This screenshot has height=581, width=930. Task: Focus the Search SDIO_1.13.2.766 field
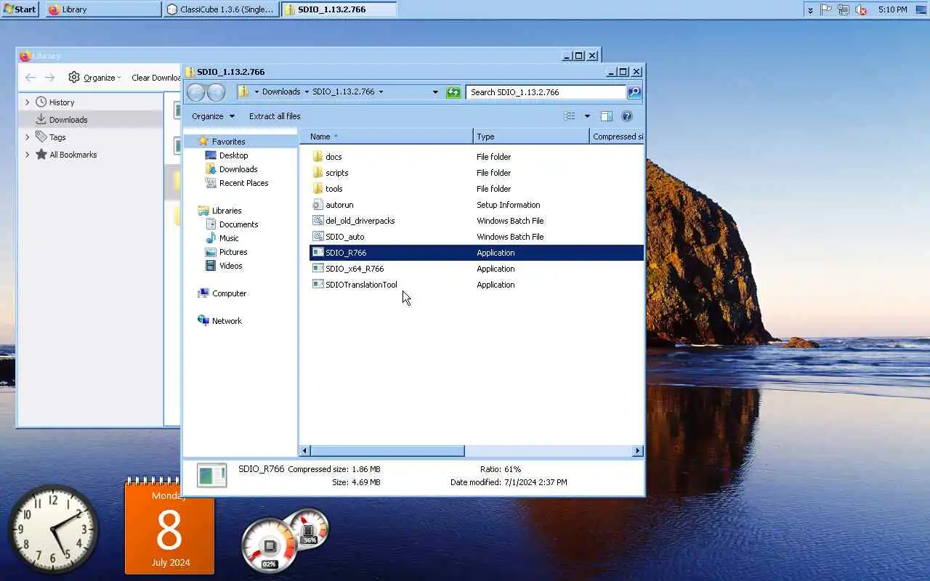tap(546, 92)
